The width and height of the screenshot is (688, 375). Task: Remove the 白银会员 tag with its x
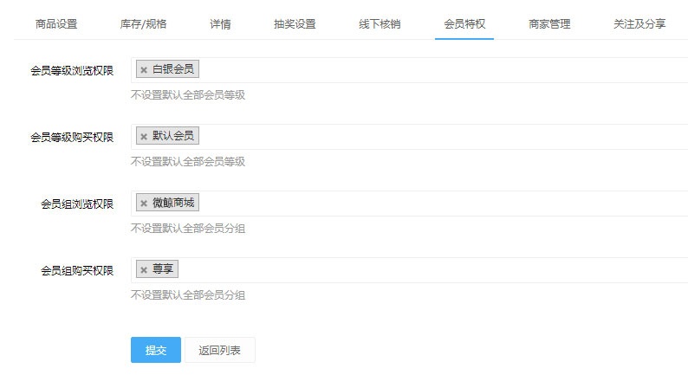pyautogui.click(x=144, y=70)
